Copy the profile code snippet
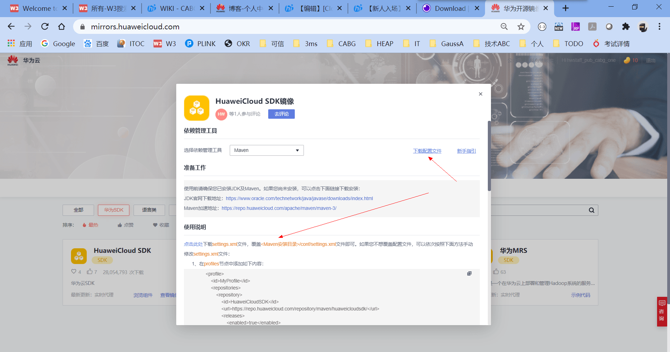 [469, 273]
